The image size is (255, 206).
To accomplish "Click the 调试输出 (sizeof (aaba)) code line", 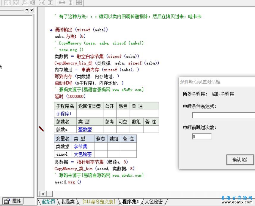I will pyautogui.click(x=81, y=30).
